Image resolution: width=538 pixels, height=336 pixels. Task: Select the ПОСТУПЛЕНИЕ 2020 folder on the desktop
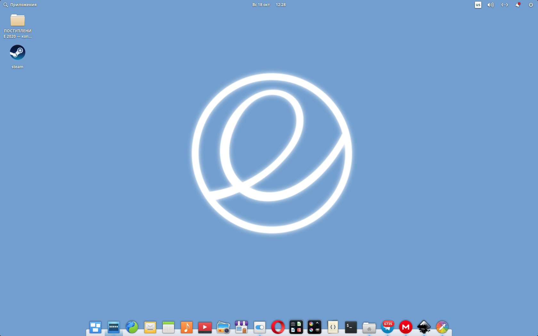(18, 26)
